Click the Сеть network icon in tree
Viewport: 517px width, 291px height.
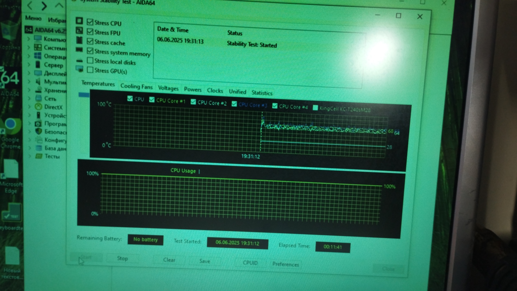point(39,98)
